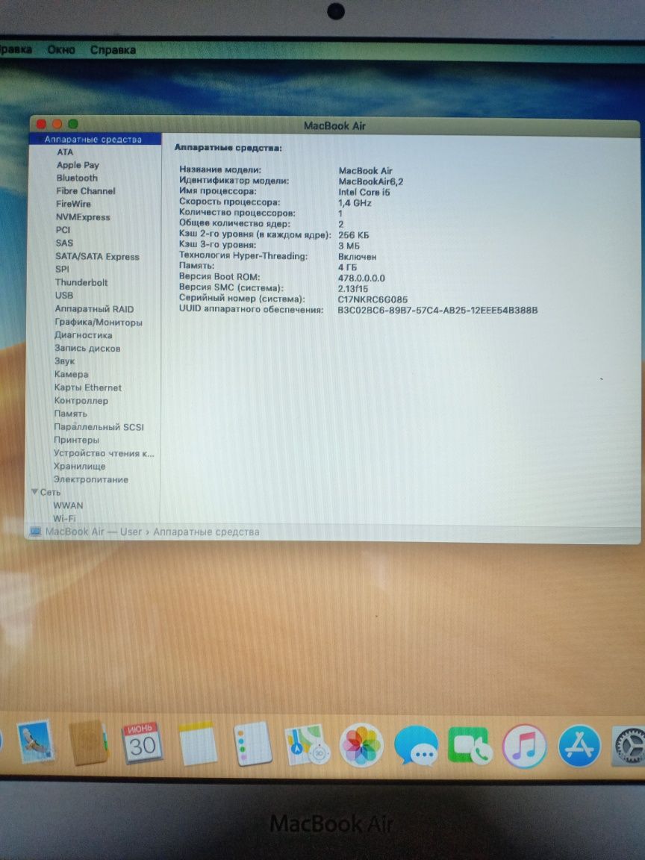Open the Reminders app in the Dock
This screenshot has height=860, width=645.
(252, 744)
